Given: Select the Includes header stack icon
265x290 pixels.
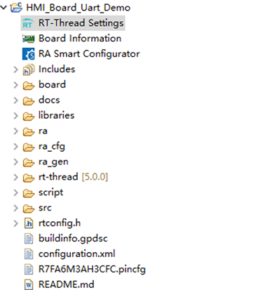Looking at the screenshot, I should tap(29, 70).
